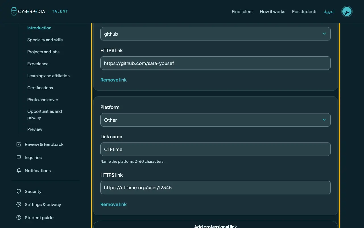
Task: Open the Other platform dropdown
Action: 216,120
